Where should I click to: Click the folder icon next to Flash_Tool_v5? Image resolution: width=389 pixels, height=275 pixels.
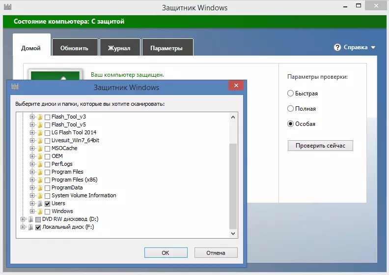coord(40,124)
